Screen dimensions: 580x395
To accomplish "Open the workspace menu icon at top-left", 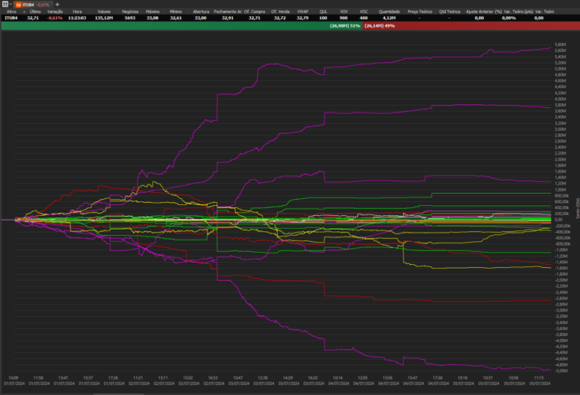I will (x=4, y=4).
